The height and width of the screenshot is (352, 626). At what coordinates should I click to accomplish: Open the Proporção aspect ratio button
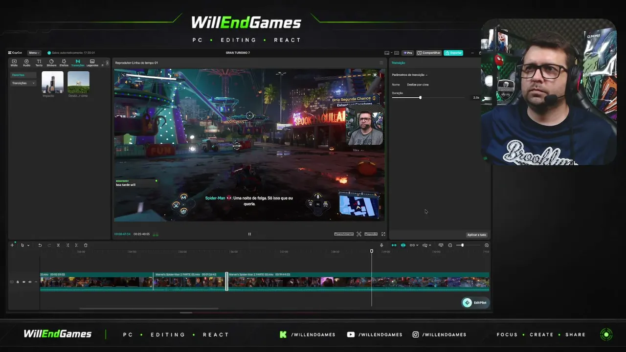(371, 234)
